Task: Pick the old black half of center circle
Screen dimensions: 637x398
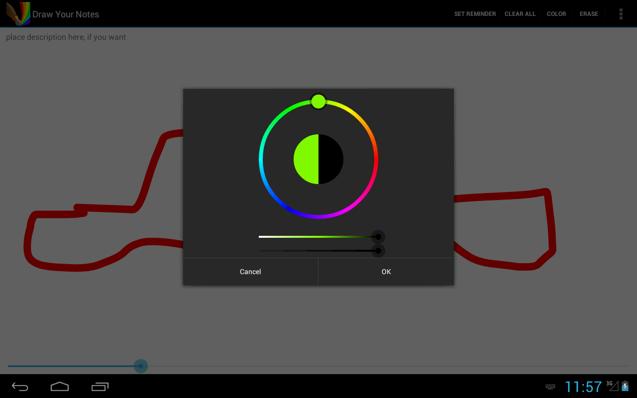Action: pos(331,159)
